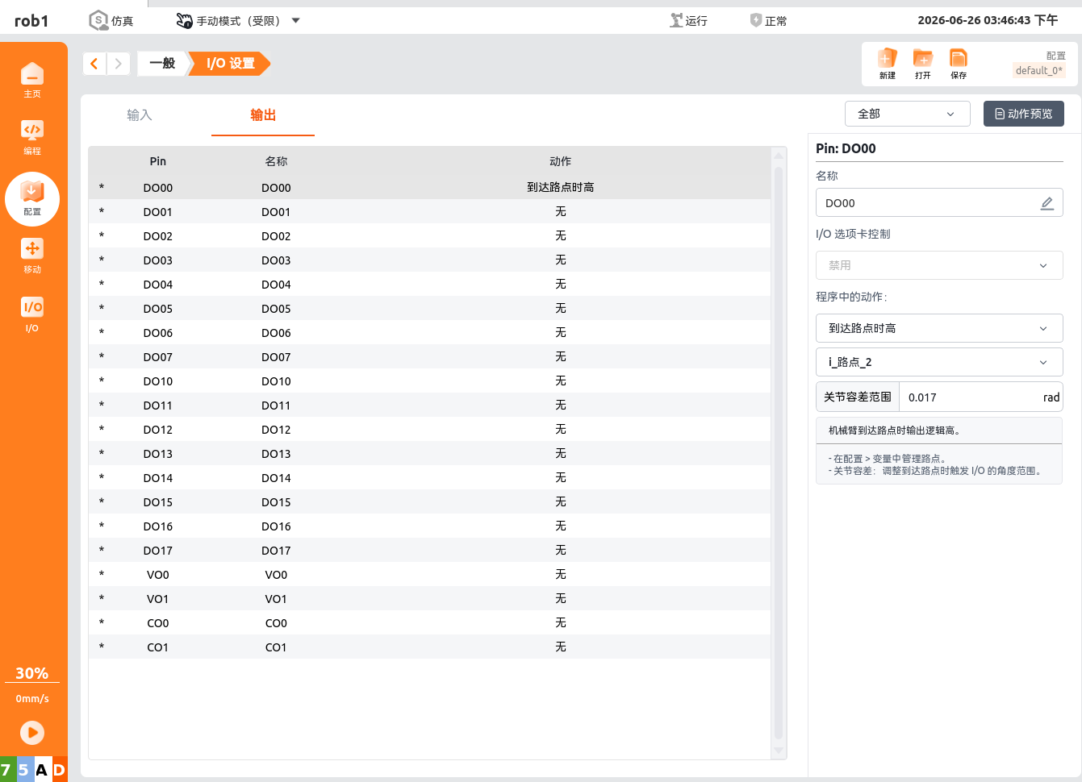Select the DO05 output row

pos(429,308)
